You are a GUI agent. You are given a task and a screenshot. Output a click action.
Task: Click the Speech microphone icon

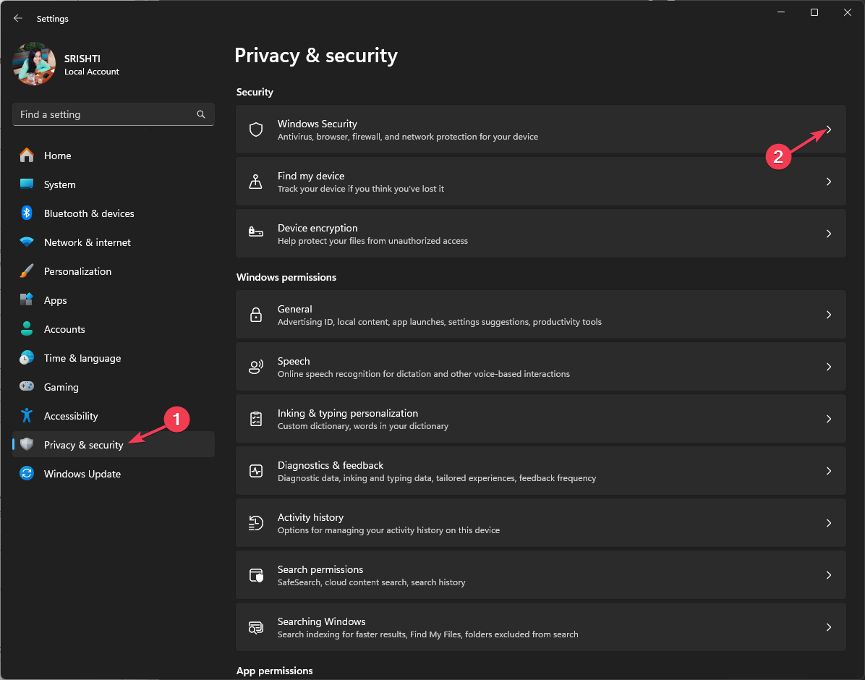[x=255, y=367]
